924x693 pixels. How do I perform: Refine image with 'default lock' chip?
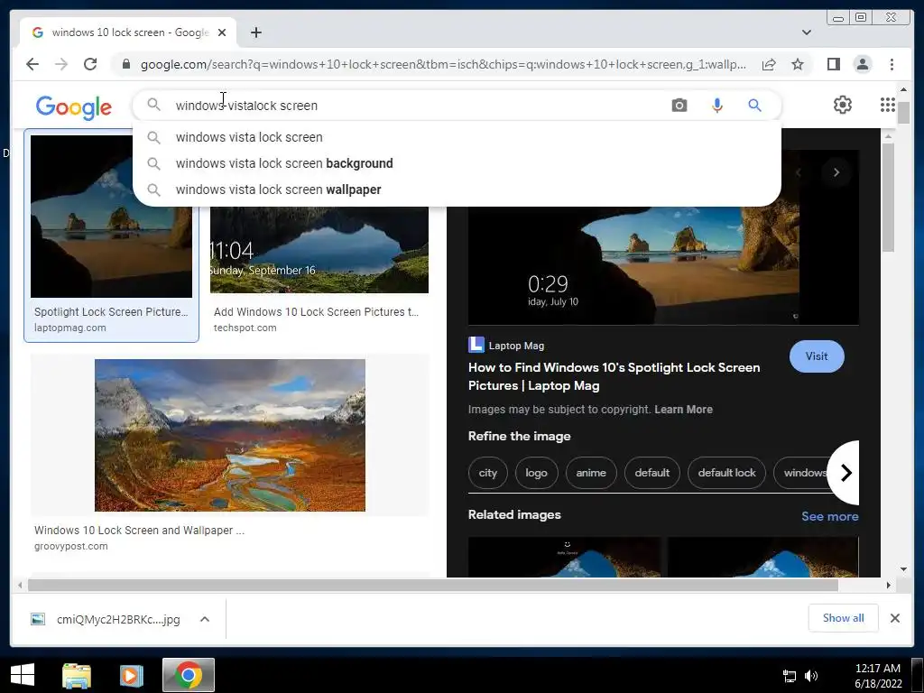pyautogui.click(x=726, y=473)
